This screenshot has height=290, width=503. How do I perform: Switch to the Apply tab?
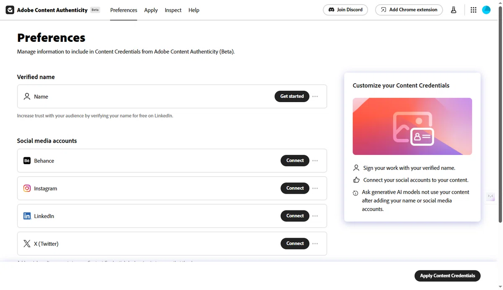(151, 10)
